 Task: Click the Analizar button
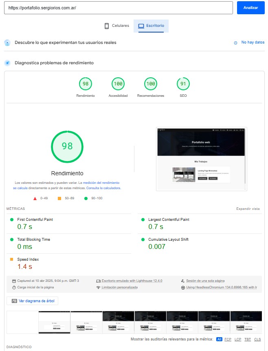[x=250, y=8]
